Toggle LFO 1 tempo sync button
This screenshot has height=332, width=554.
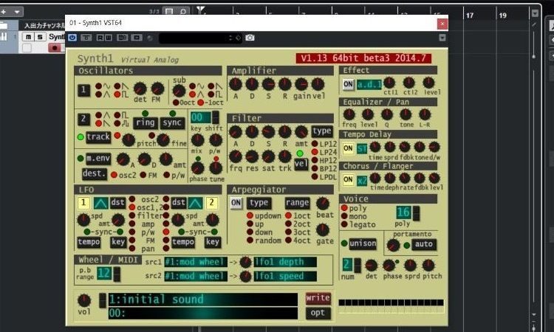[89, 242]
